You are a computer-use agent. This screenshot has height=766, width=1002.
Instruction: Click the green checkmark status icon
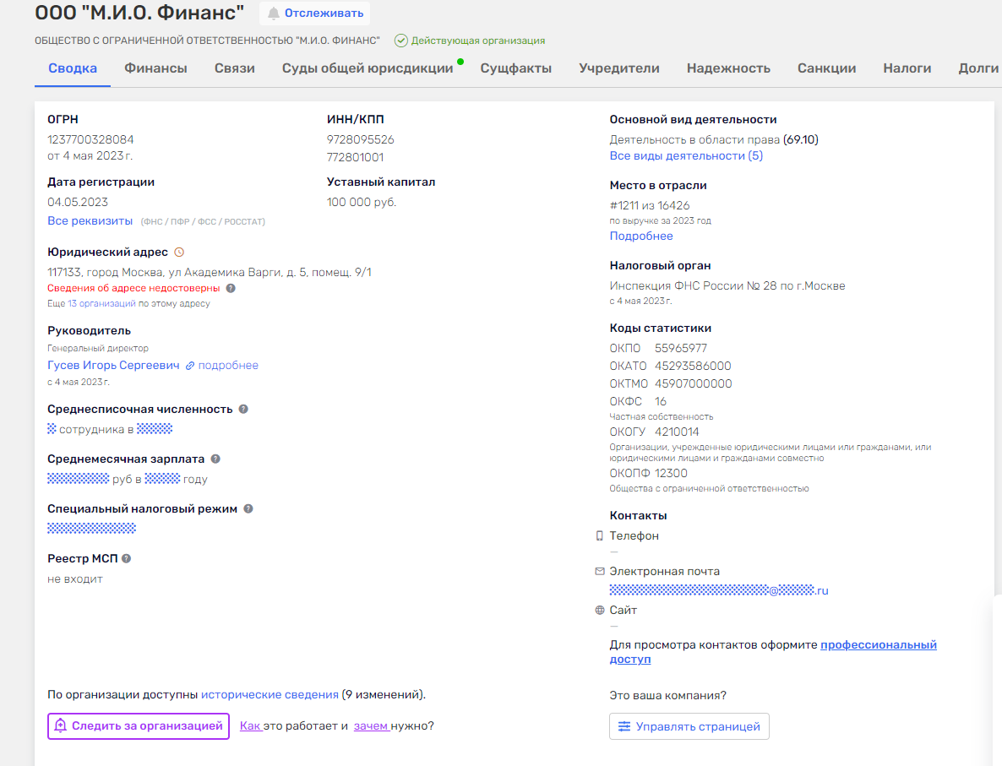400,41
